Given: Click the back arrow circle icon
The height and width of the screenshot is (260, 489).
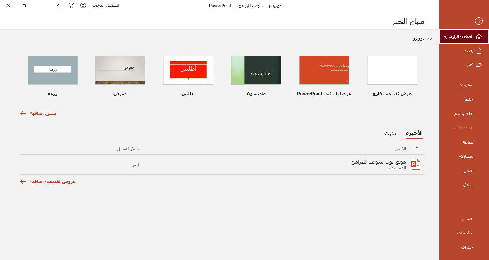Looking at the screenshot, I should point(479,21).
